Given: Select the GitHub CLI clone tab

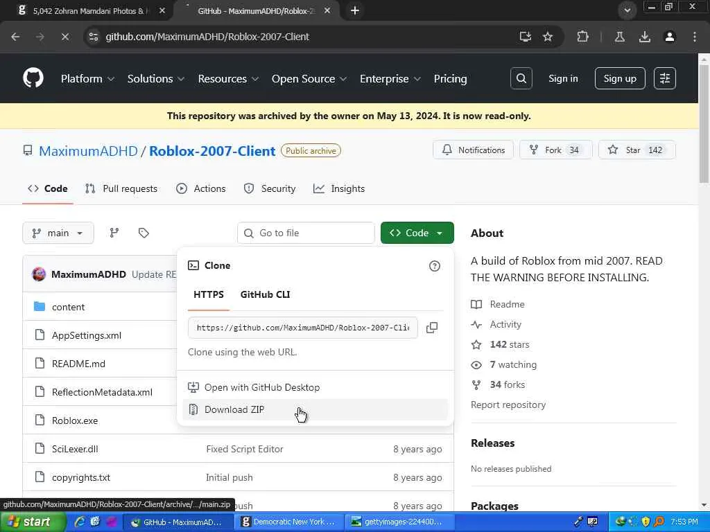Looking at the screenshot, I should 265,294.
